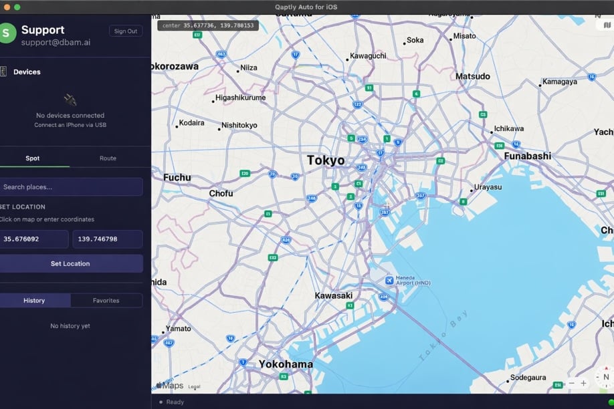Zoom in with the plus map button
This screenshot has height=409, width=614.
583,383
